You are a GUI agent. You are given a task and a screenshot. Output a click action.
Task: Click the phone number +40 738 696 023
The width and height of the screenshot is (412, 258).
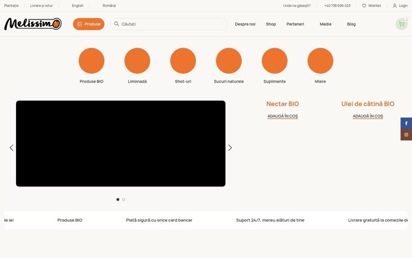337,6
